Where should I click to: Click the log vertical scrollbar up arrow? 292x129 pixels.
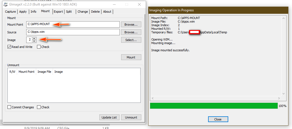[283, 18]
